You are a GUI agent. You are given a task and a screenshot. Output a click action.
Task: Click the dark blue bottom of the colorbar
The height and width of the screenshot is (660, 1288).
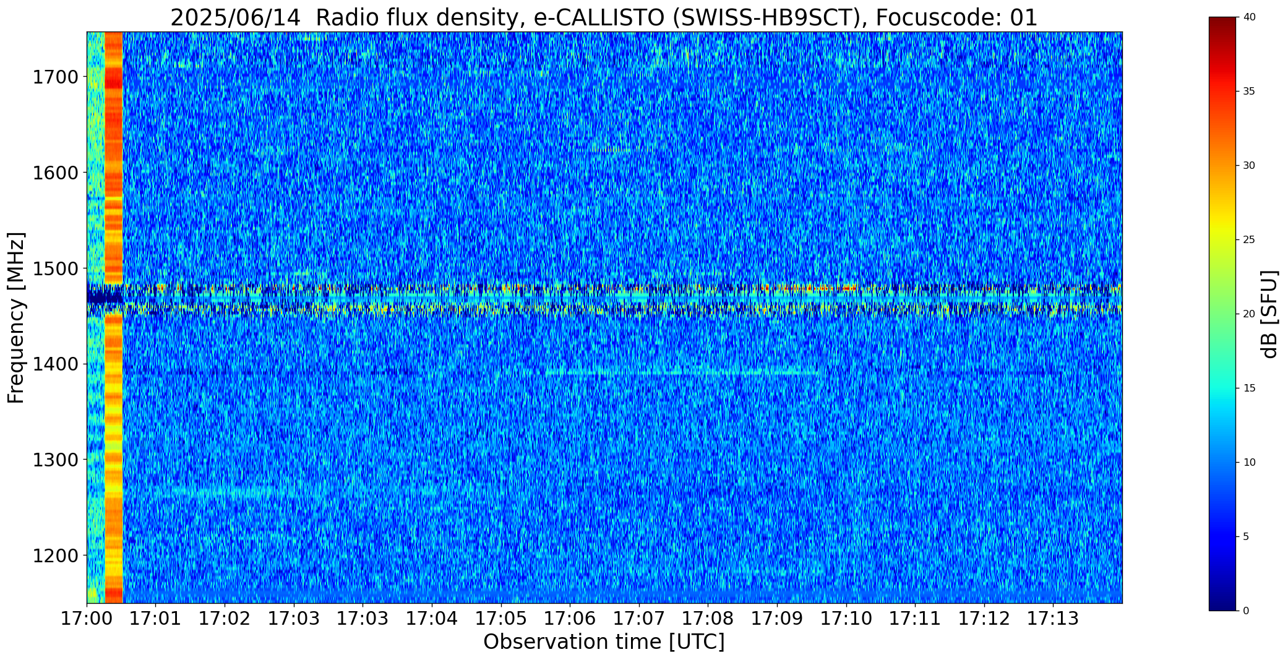tap(1224, 601)
